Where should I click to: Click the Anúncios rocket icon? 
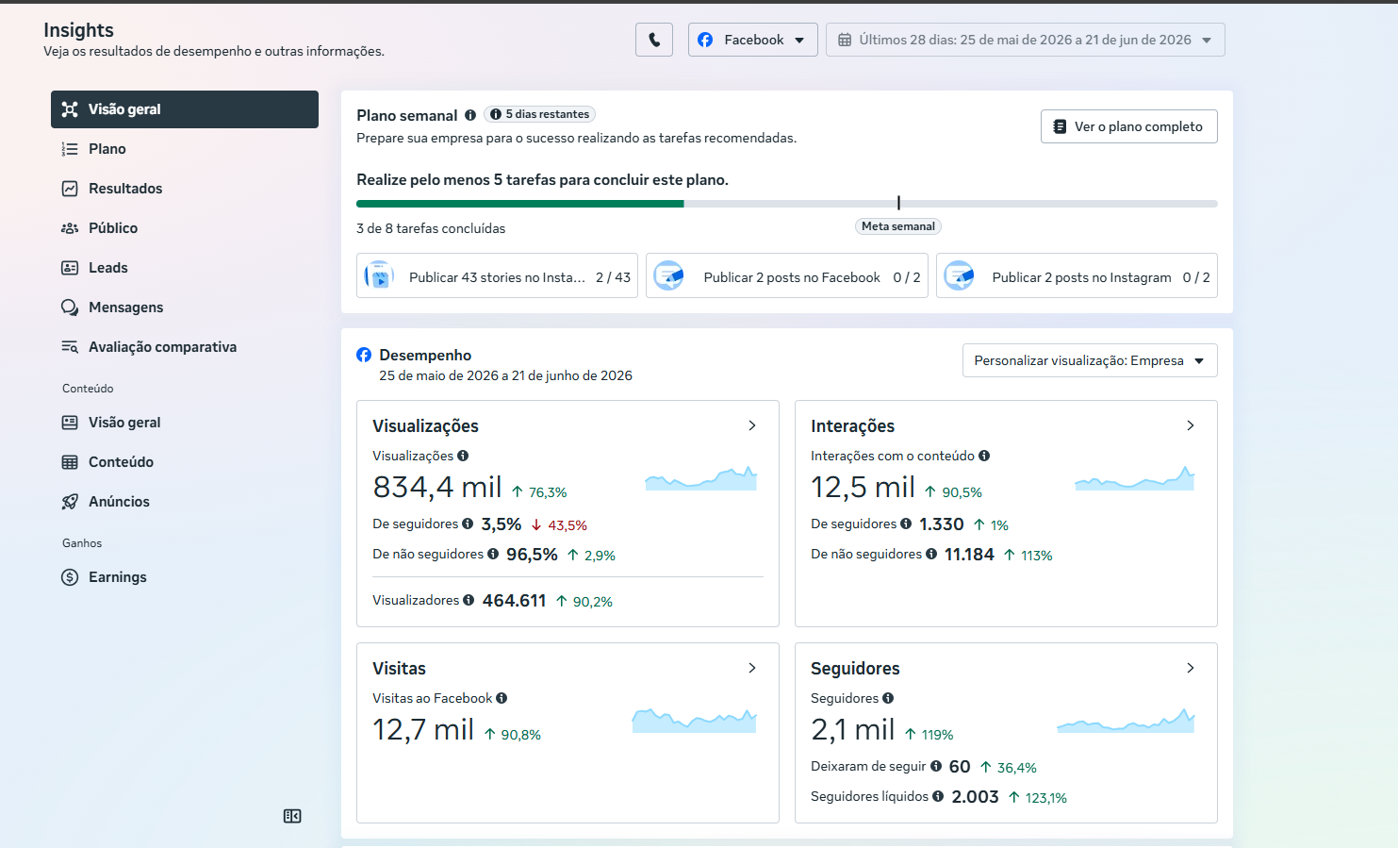[x=70, y=502]
